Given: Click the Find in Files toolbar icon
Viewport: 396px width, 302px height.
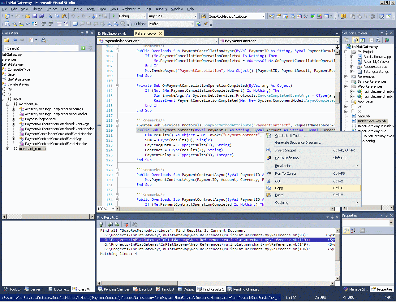Looking at the screenshot, I should [204, 16].
